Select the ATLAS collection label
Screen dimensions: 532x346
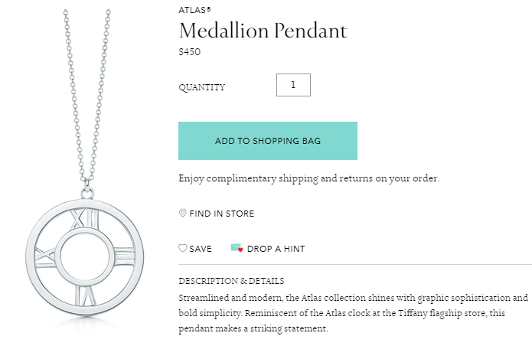coord(194,11)
